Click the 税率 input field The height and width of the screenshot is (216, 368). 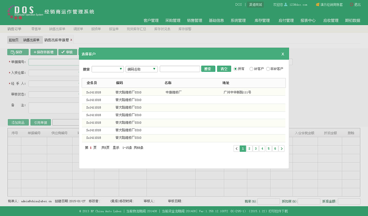click(x=269, y=201)
